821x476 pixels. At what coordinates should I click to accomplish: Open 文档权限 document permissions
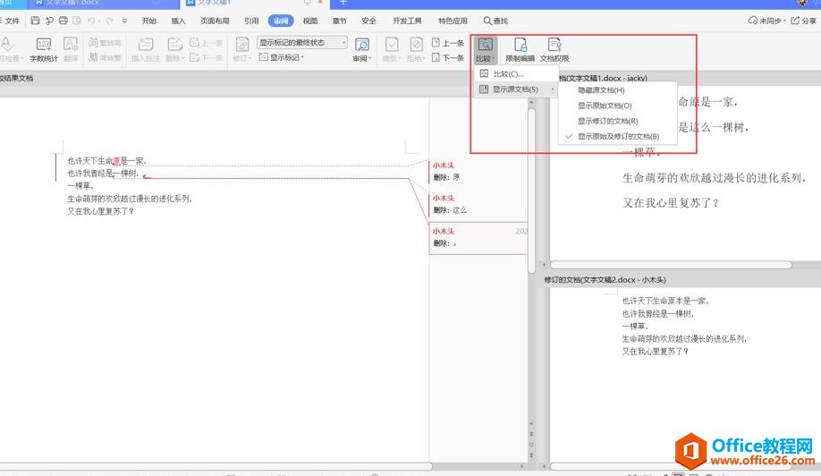click(x=554, y=50)
